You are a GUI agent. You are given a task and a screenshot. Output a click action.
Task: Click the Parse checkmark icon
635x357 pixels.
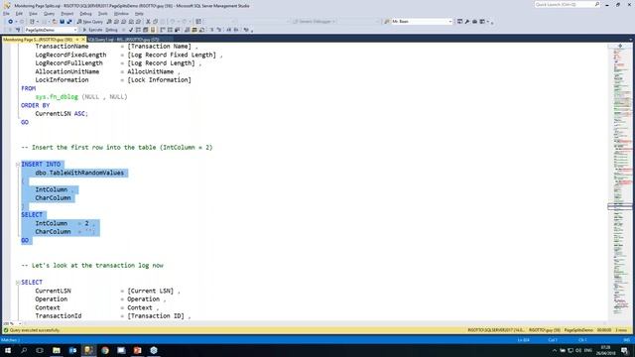[x=130, y=30]
